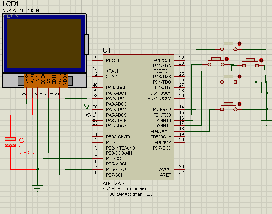Click the push button wired to PD1/TXD
Screen dimensions: 272x214
pos(216,62)
